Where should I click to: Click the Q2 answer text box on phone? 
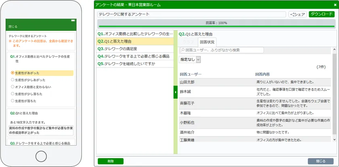tap(41, 130)
